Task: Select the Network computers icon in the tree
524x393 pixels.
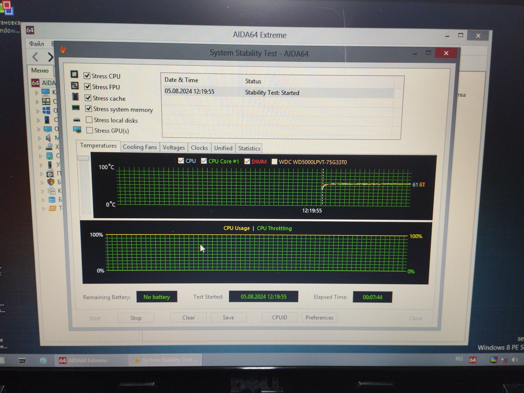Action: (x=49, y=156)
